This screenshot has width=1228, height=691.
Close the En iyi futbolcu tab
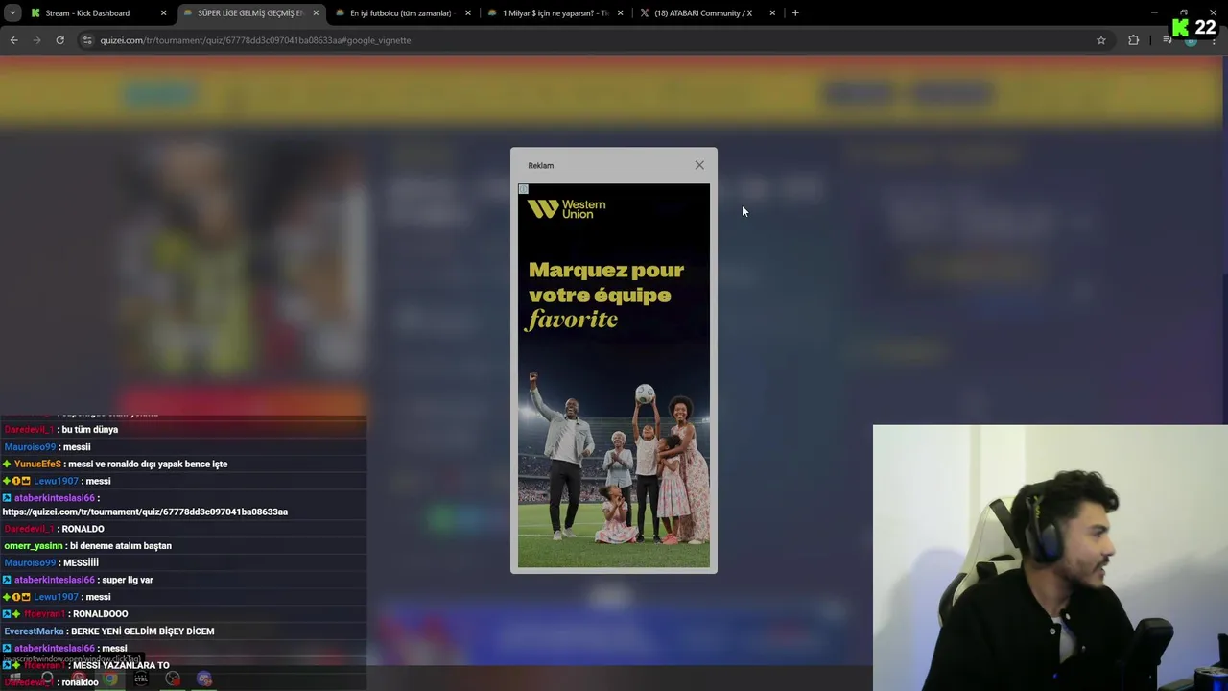468,13
